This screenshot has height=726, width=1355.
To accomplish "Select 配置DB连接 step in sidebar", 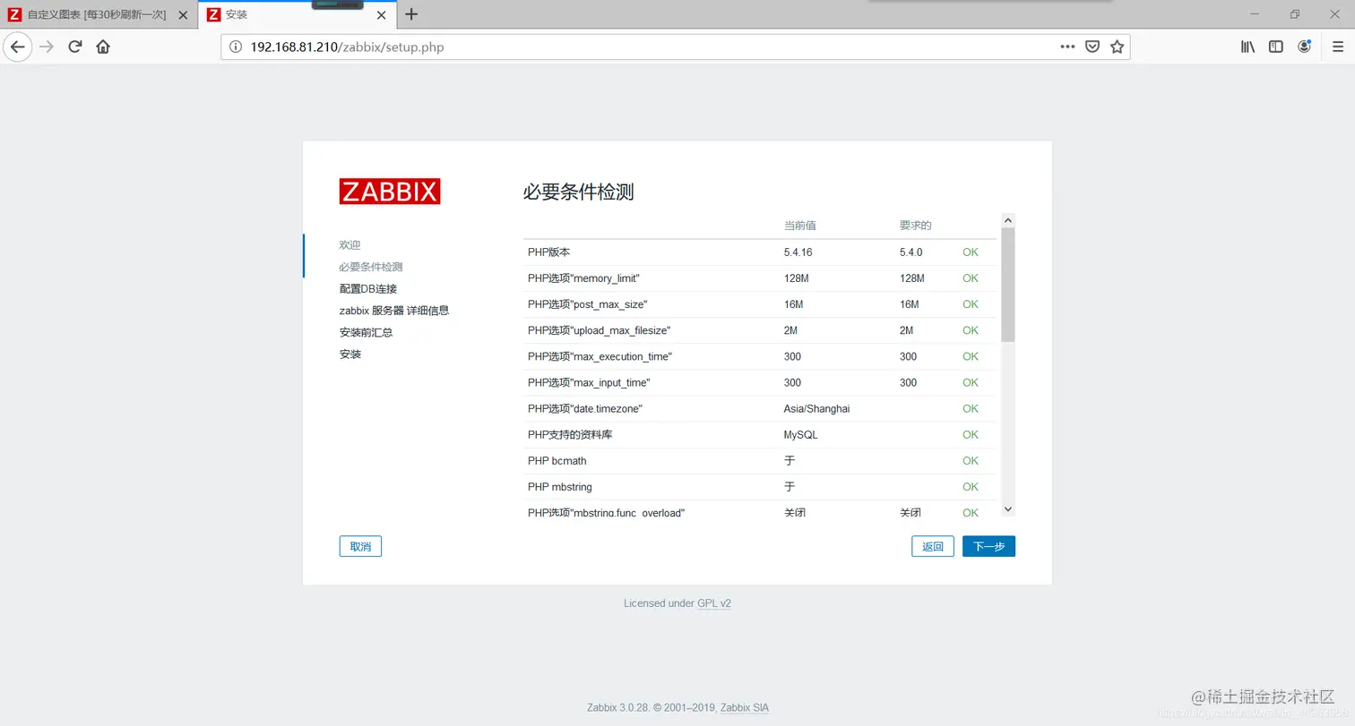I will (x=368, y=288).
